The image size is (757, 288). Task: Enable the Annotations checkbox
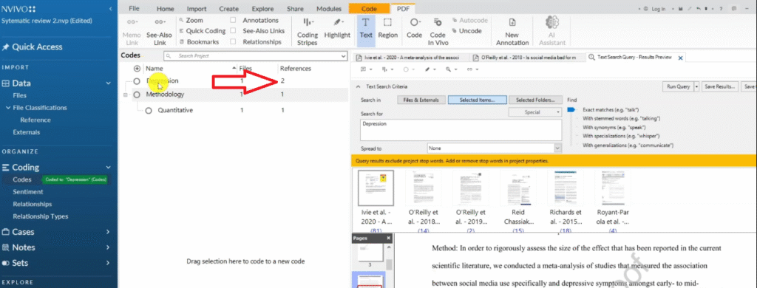[233, 20]
